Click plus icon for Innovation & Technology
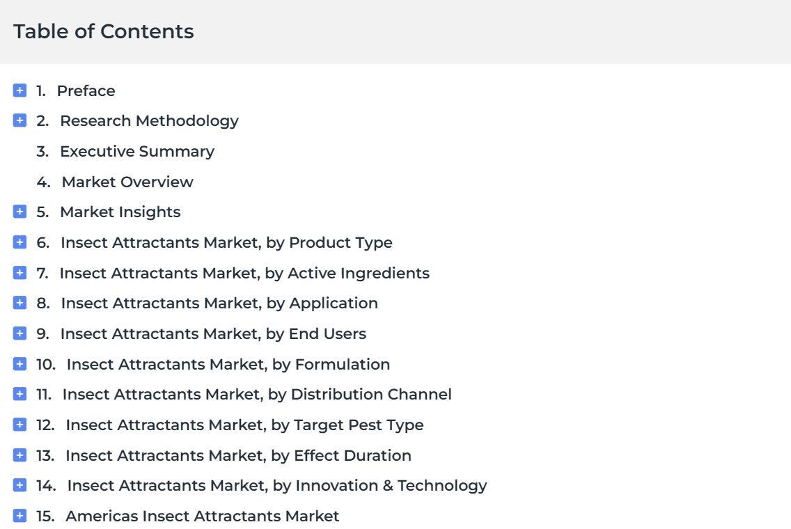Screen dimensions: 791x529 19,485
